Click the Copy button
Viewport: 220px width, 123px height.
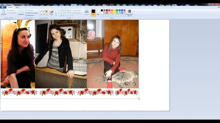click(x=12, y=13)
